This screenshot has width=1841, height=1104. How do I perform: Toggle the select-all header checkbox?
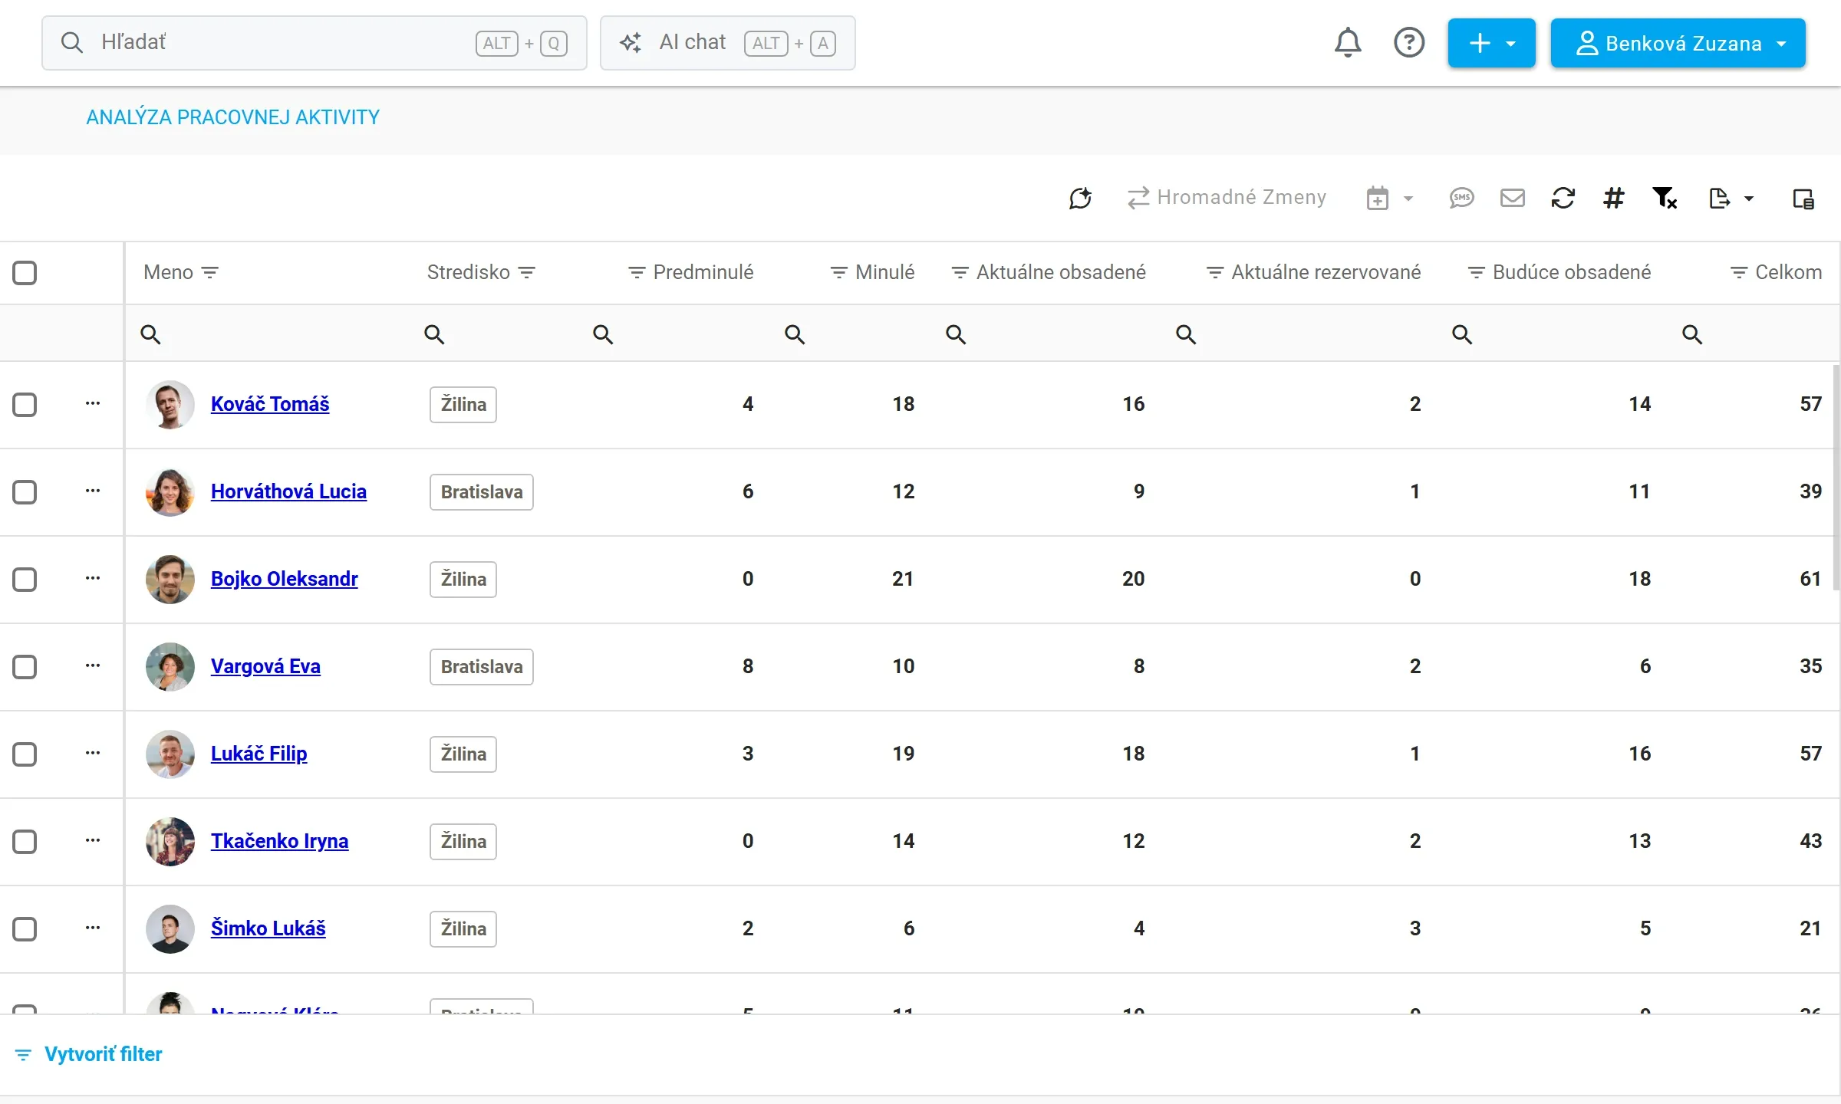pyautogui.click(x=25, y=273)
